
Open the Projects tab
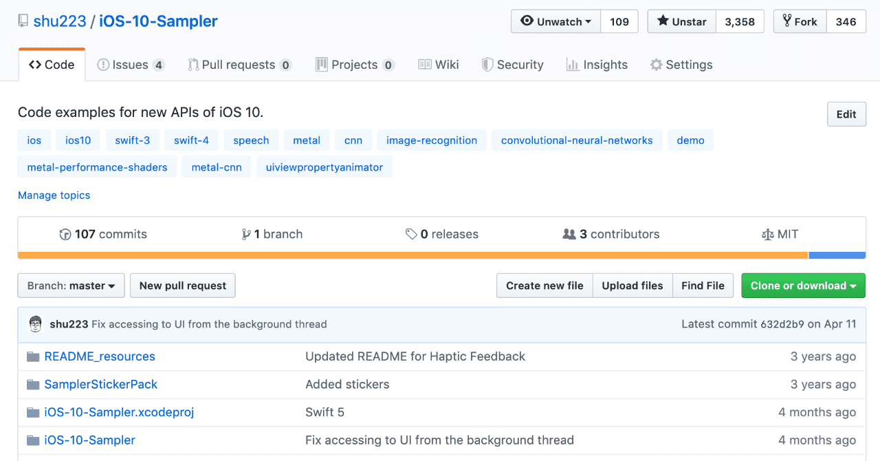355,65
